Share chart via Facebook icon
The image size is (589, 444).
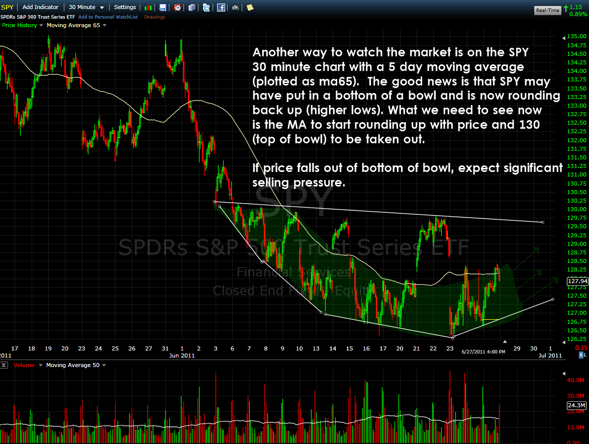point(221,8)
